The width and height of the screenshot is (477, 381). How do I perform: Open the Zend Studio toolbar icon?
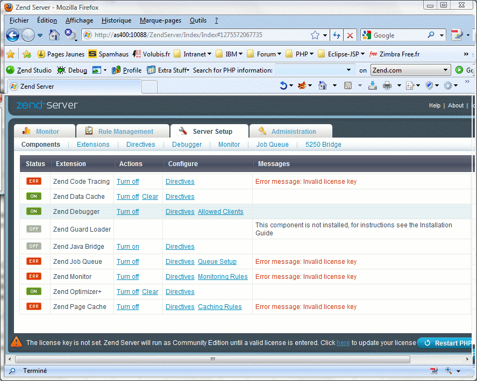tap(10, 70)
